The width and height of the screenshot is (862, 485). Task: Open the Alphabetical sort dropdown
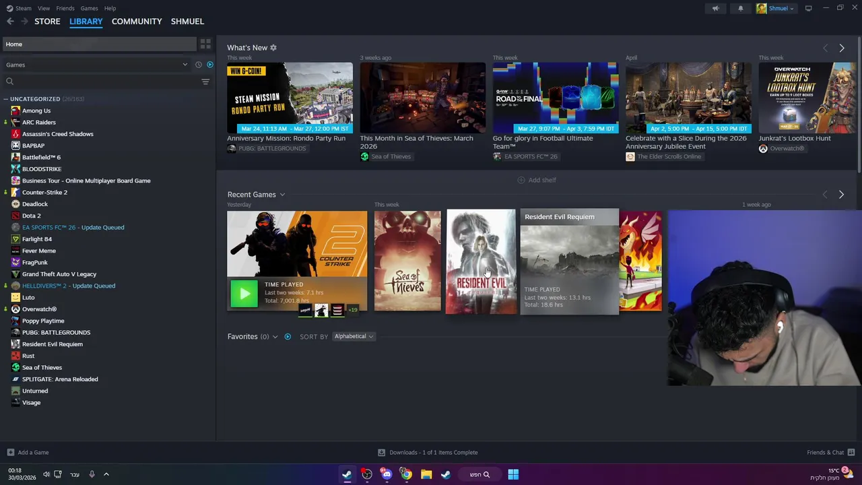[x=354, y=337]
